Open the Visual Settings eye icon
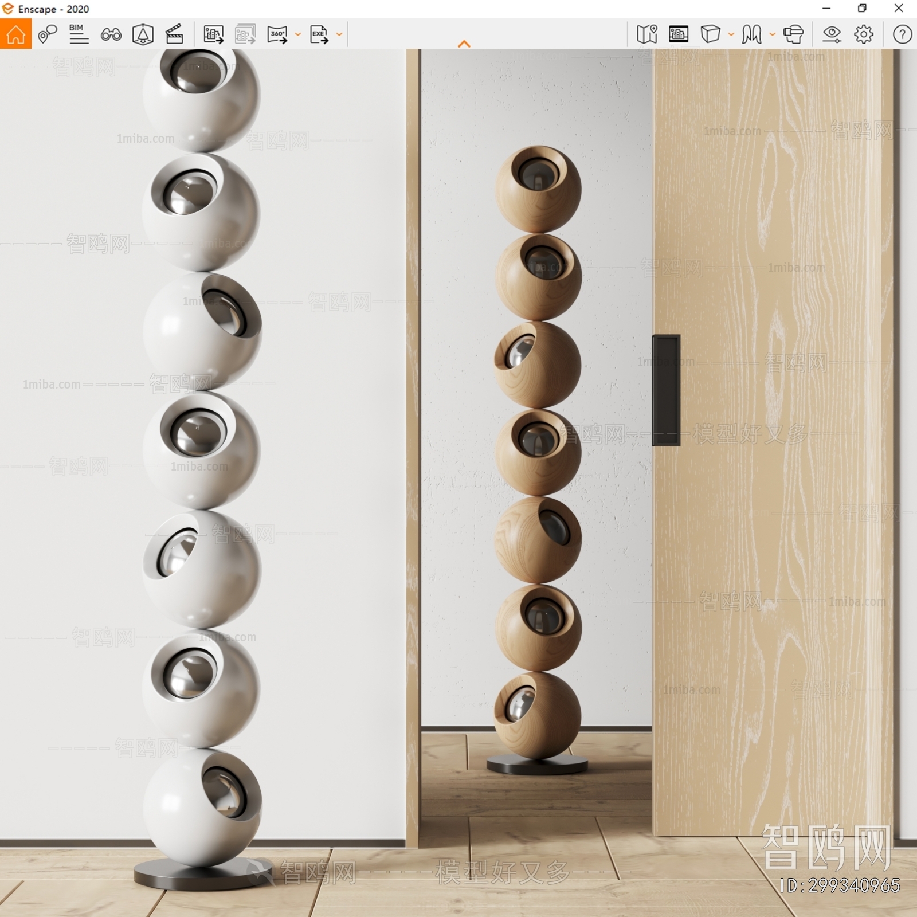 click(x=832, y=34)
